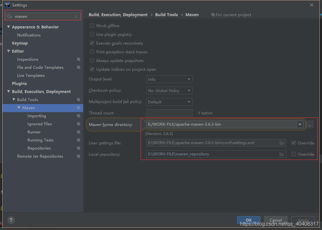Viewport: 322px width, 230px height.
Task: Check Override for Local repository
Action: point(294,154)
